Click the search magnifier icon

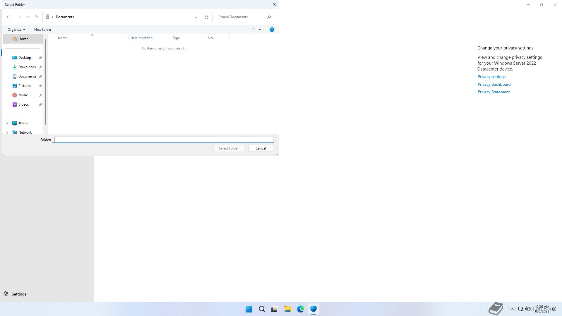pos(269,17)
